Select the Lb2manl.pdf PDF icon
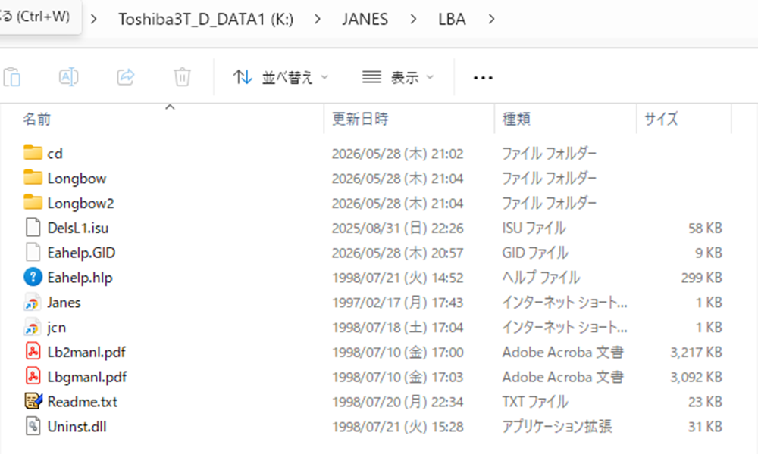The width and height of the screenshot is (758, 454). point(33,352)
